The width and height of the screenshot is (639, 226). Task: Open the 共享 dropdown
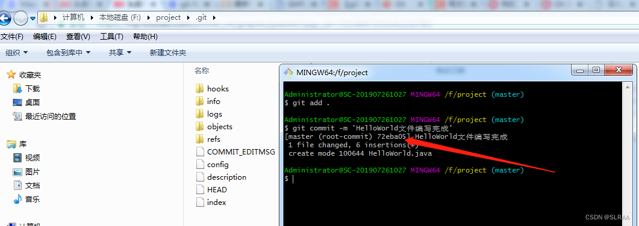click(120, 52)
